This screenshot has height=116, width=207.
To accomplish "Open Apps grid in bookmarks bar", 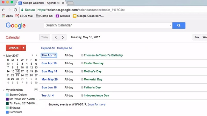I will pos(7,16).
